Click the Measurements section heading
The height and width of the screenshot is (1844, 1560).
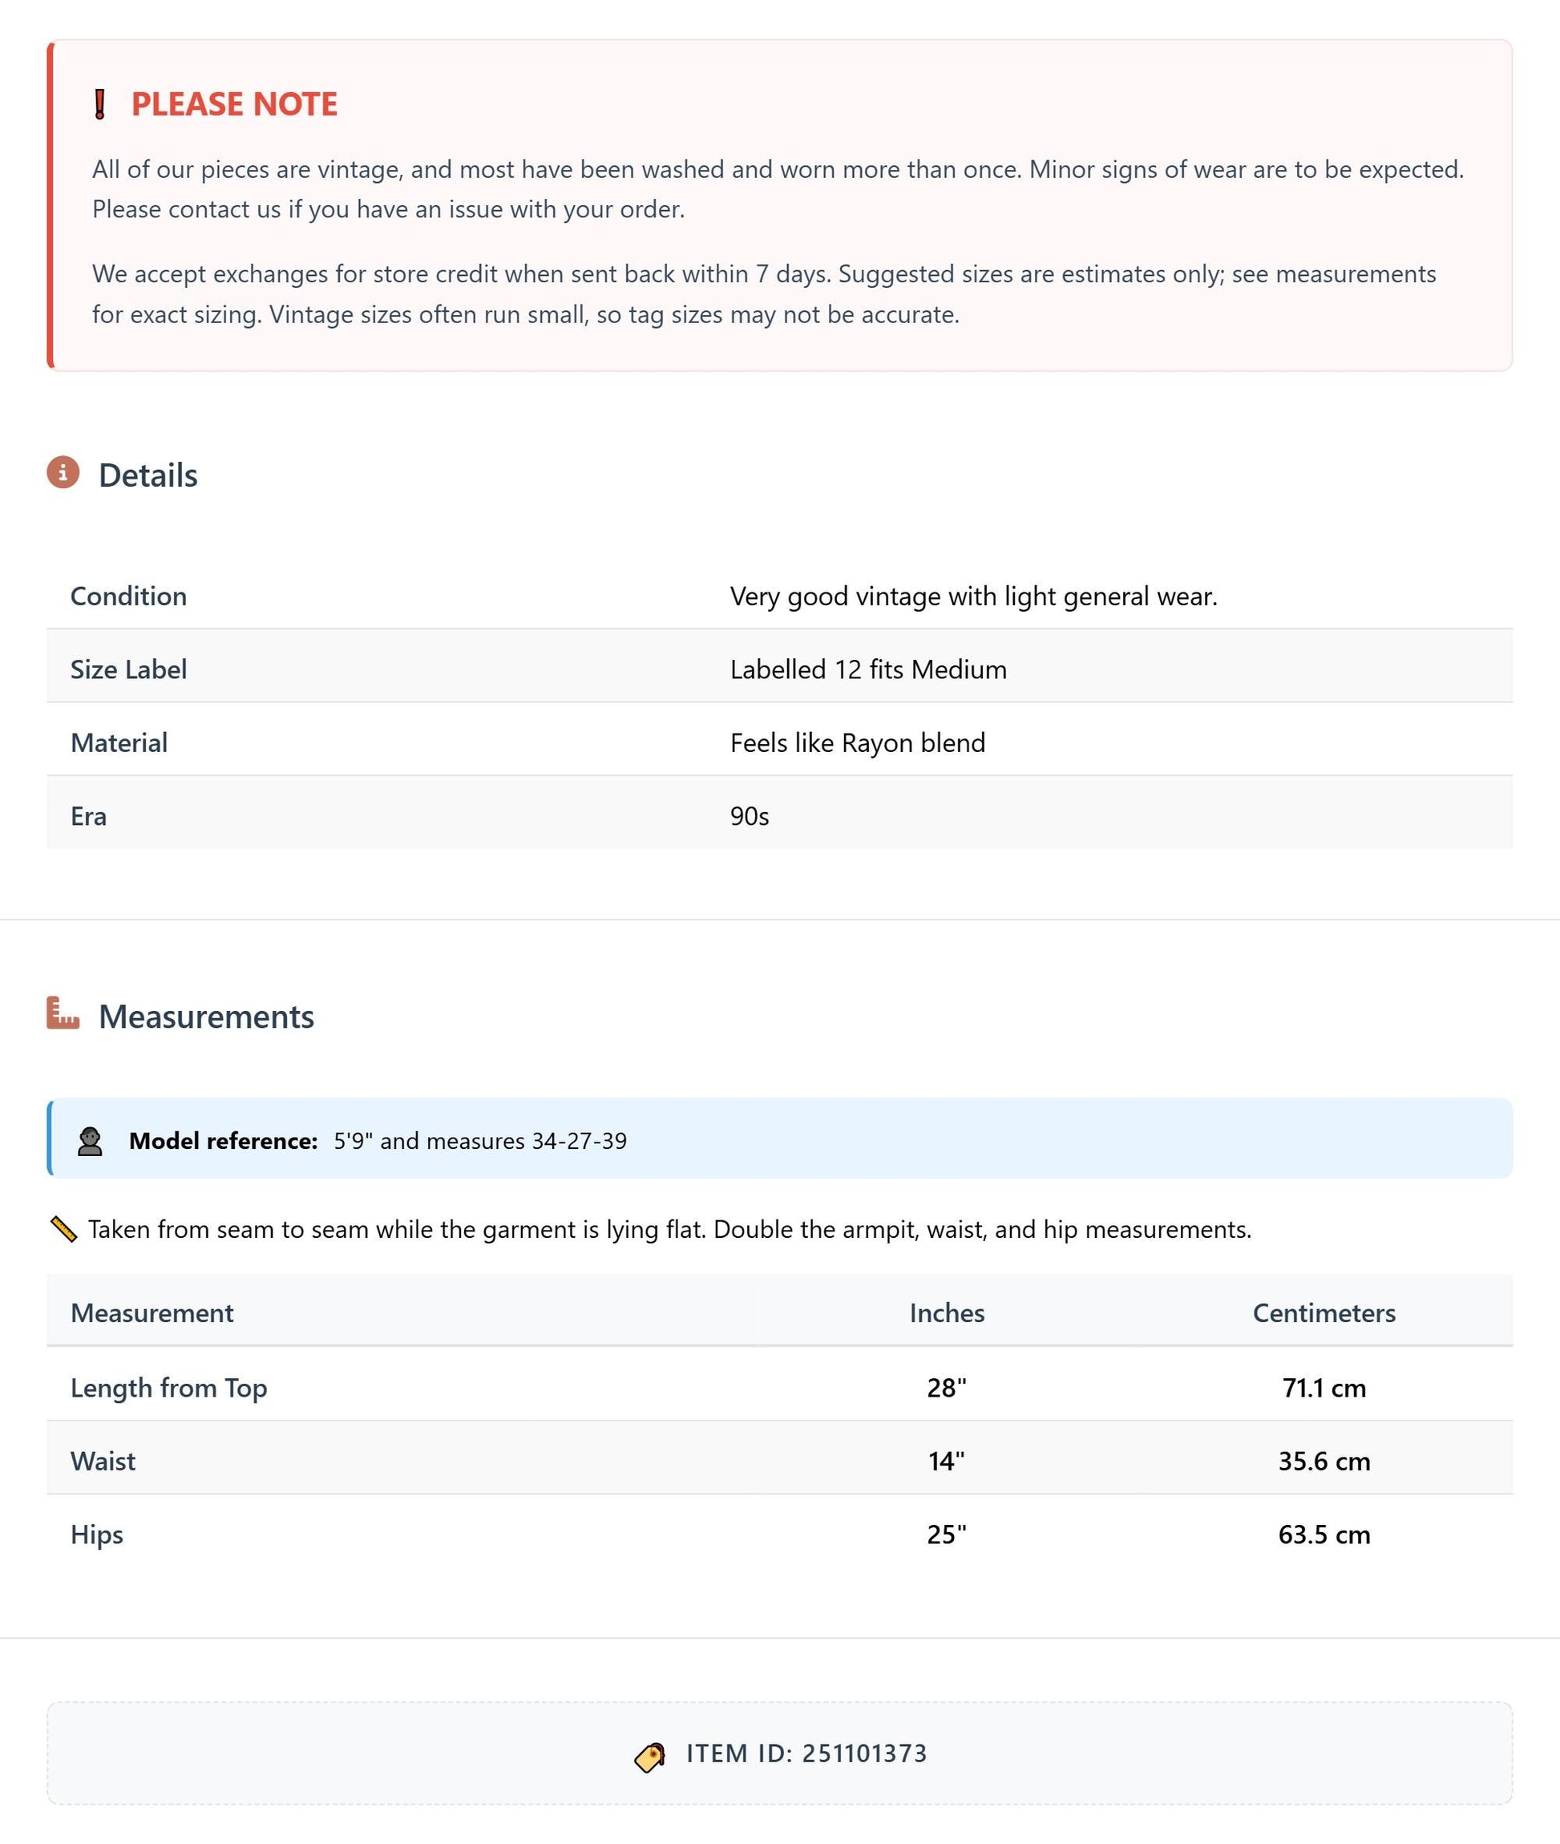point(206,1017)
